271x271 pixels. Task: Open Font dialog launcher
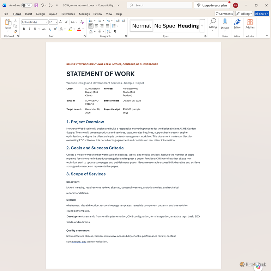pyautogui.click(x=85, y=36)
